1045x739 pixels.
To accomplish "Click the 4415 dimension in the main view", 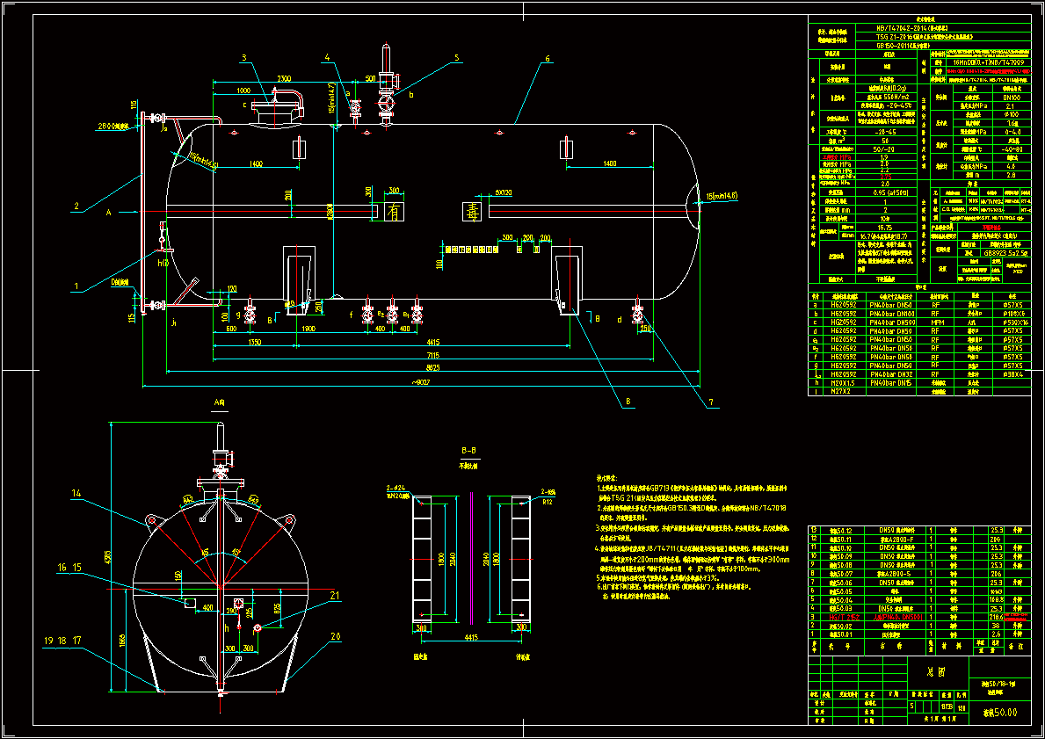I will coord(432,343).
